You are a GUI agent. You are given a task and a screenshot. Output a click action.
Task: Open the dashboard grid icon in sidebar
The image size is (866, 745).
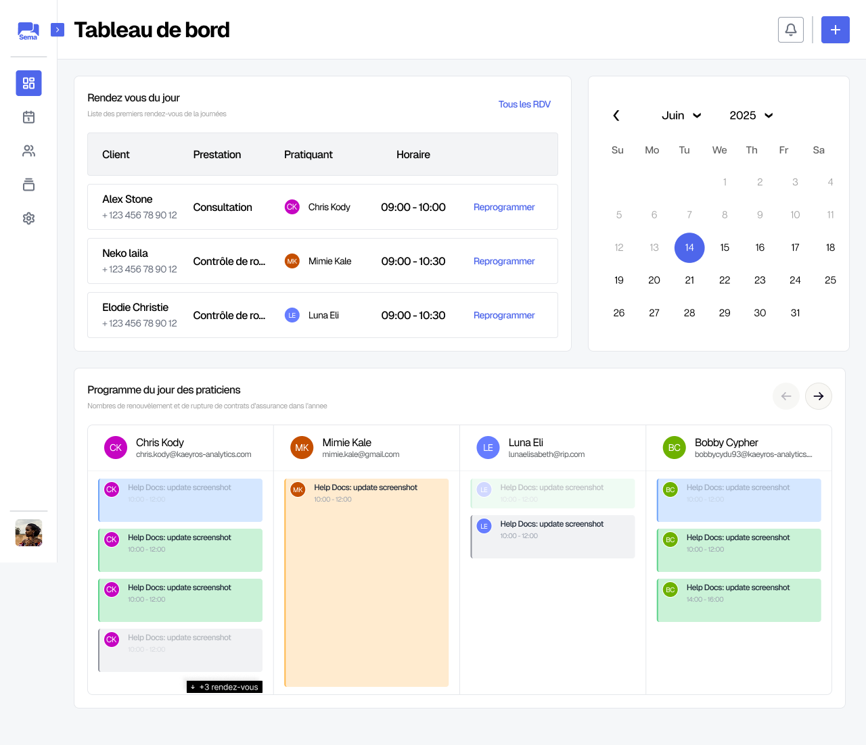click(x=28, y=83)
